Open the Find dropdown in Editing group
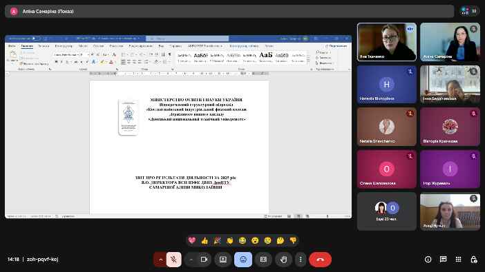Viewport: 485px width, 272px height. click(323, 52)
